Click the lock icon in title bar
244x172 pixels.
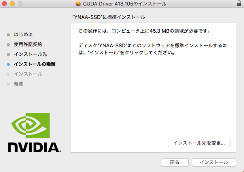pyautogui.click(x=239, y=3)
